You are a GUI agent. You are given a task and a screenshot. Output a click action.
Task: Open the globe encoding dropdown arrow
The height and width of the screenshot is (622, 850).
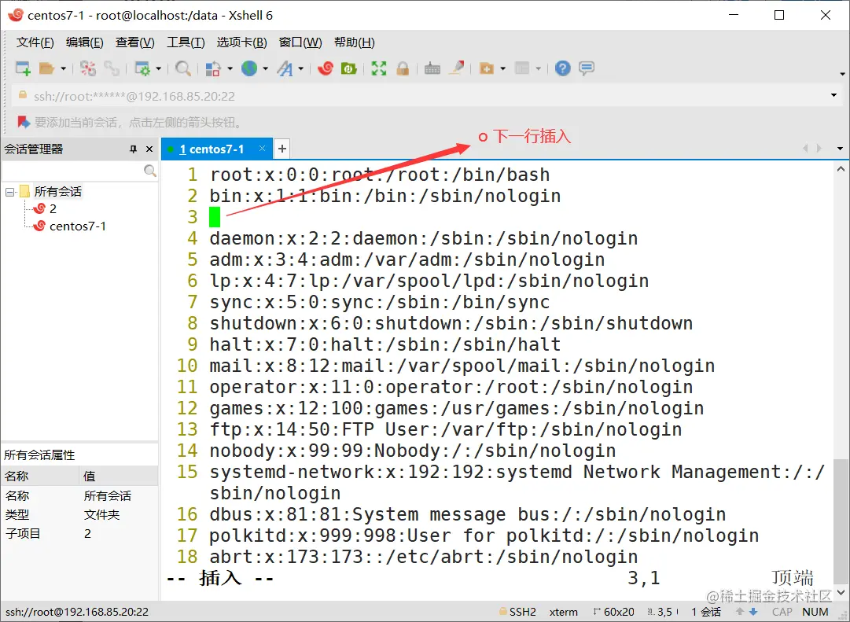tap(265, 68)
